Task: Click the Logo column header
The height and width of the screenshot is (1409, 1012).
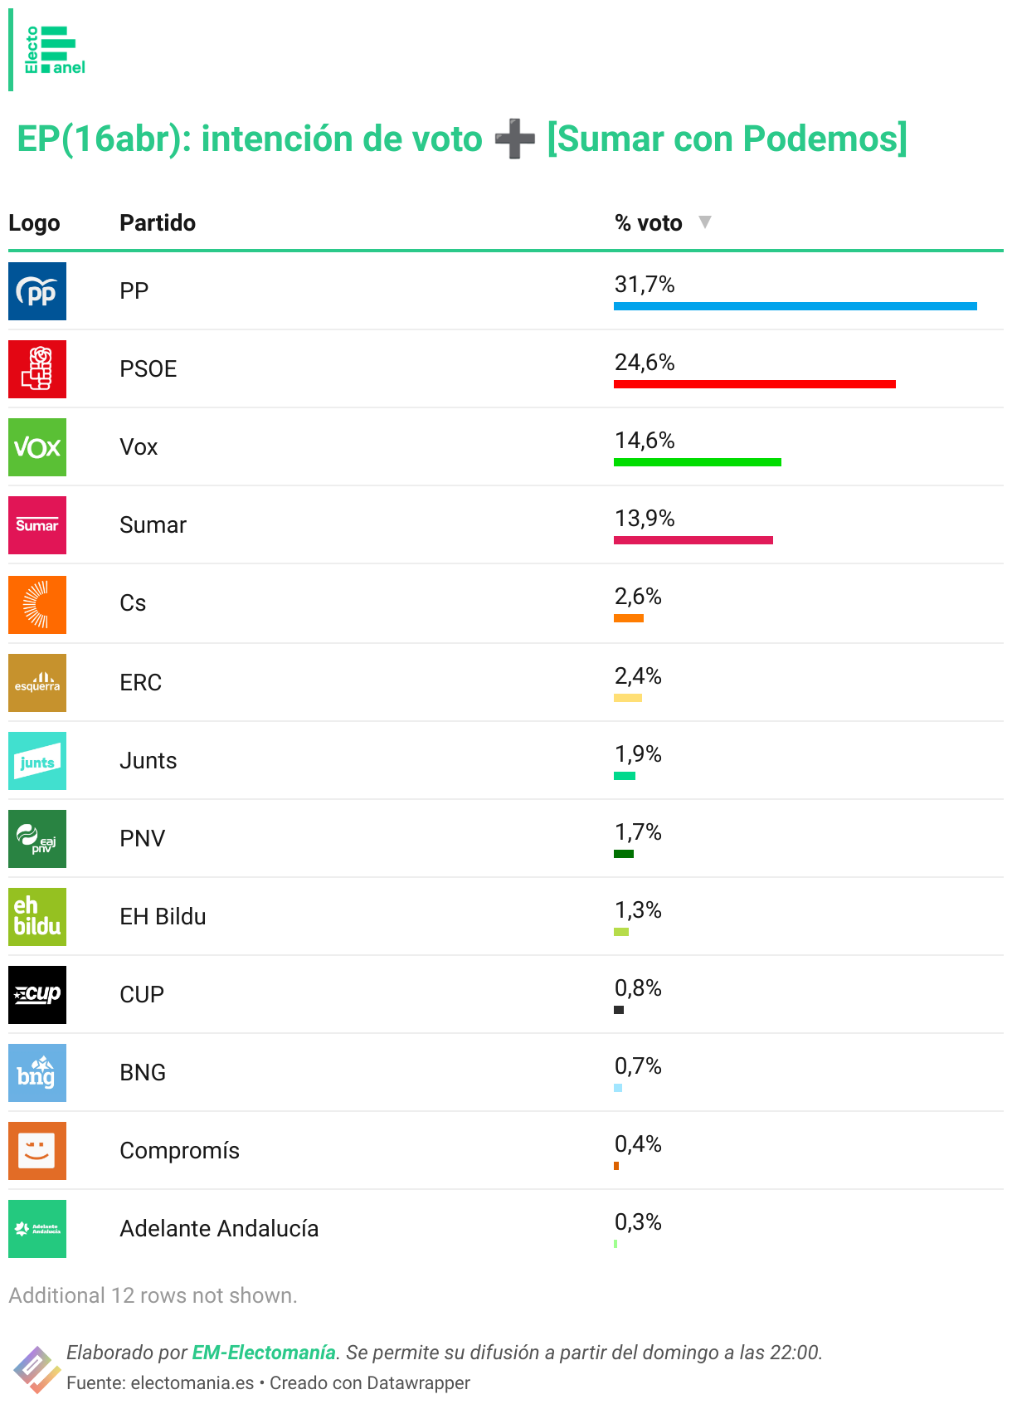Action: point(34,223)
